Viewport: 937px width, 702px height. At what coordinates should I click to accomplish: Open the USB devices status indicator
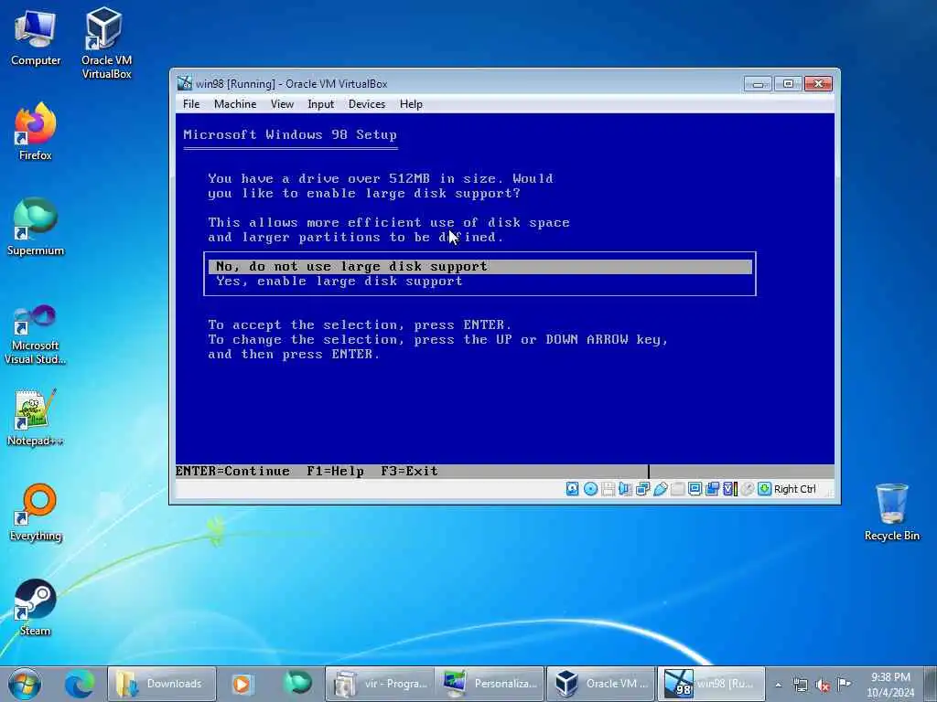[660, 489]
